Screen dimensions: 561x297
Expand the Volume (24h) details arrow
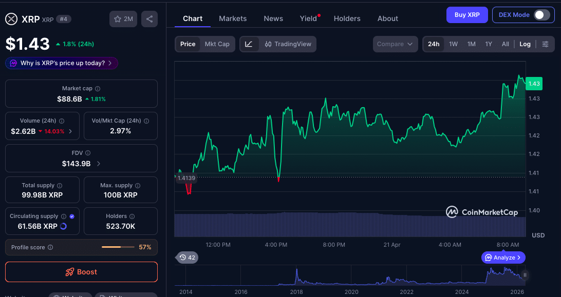point(70,131)
